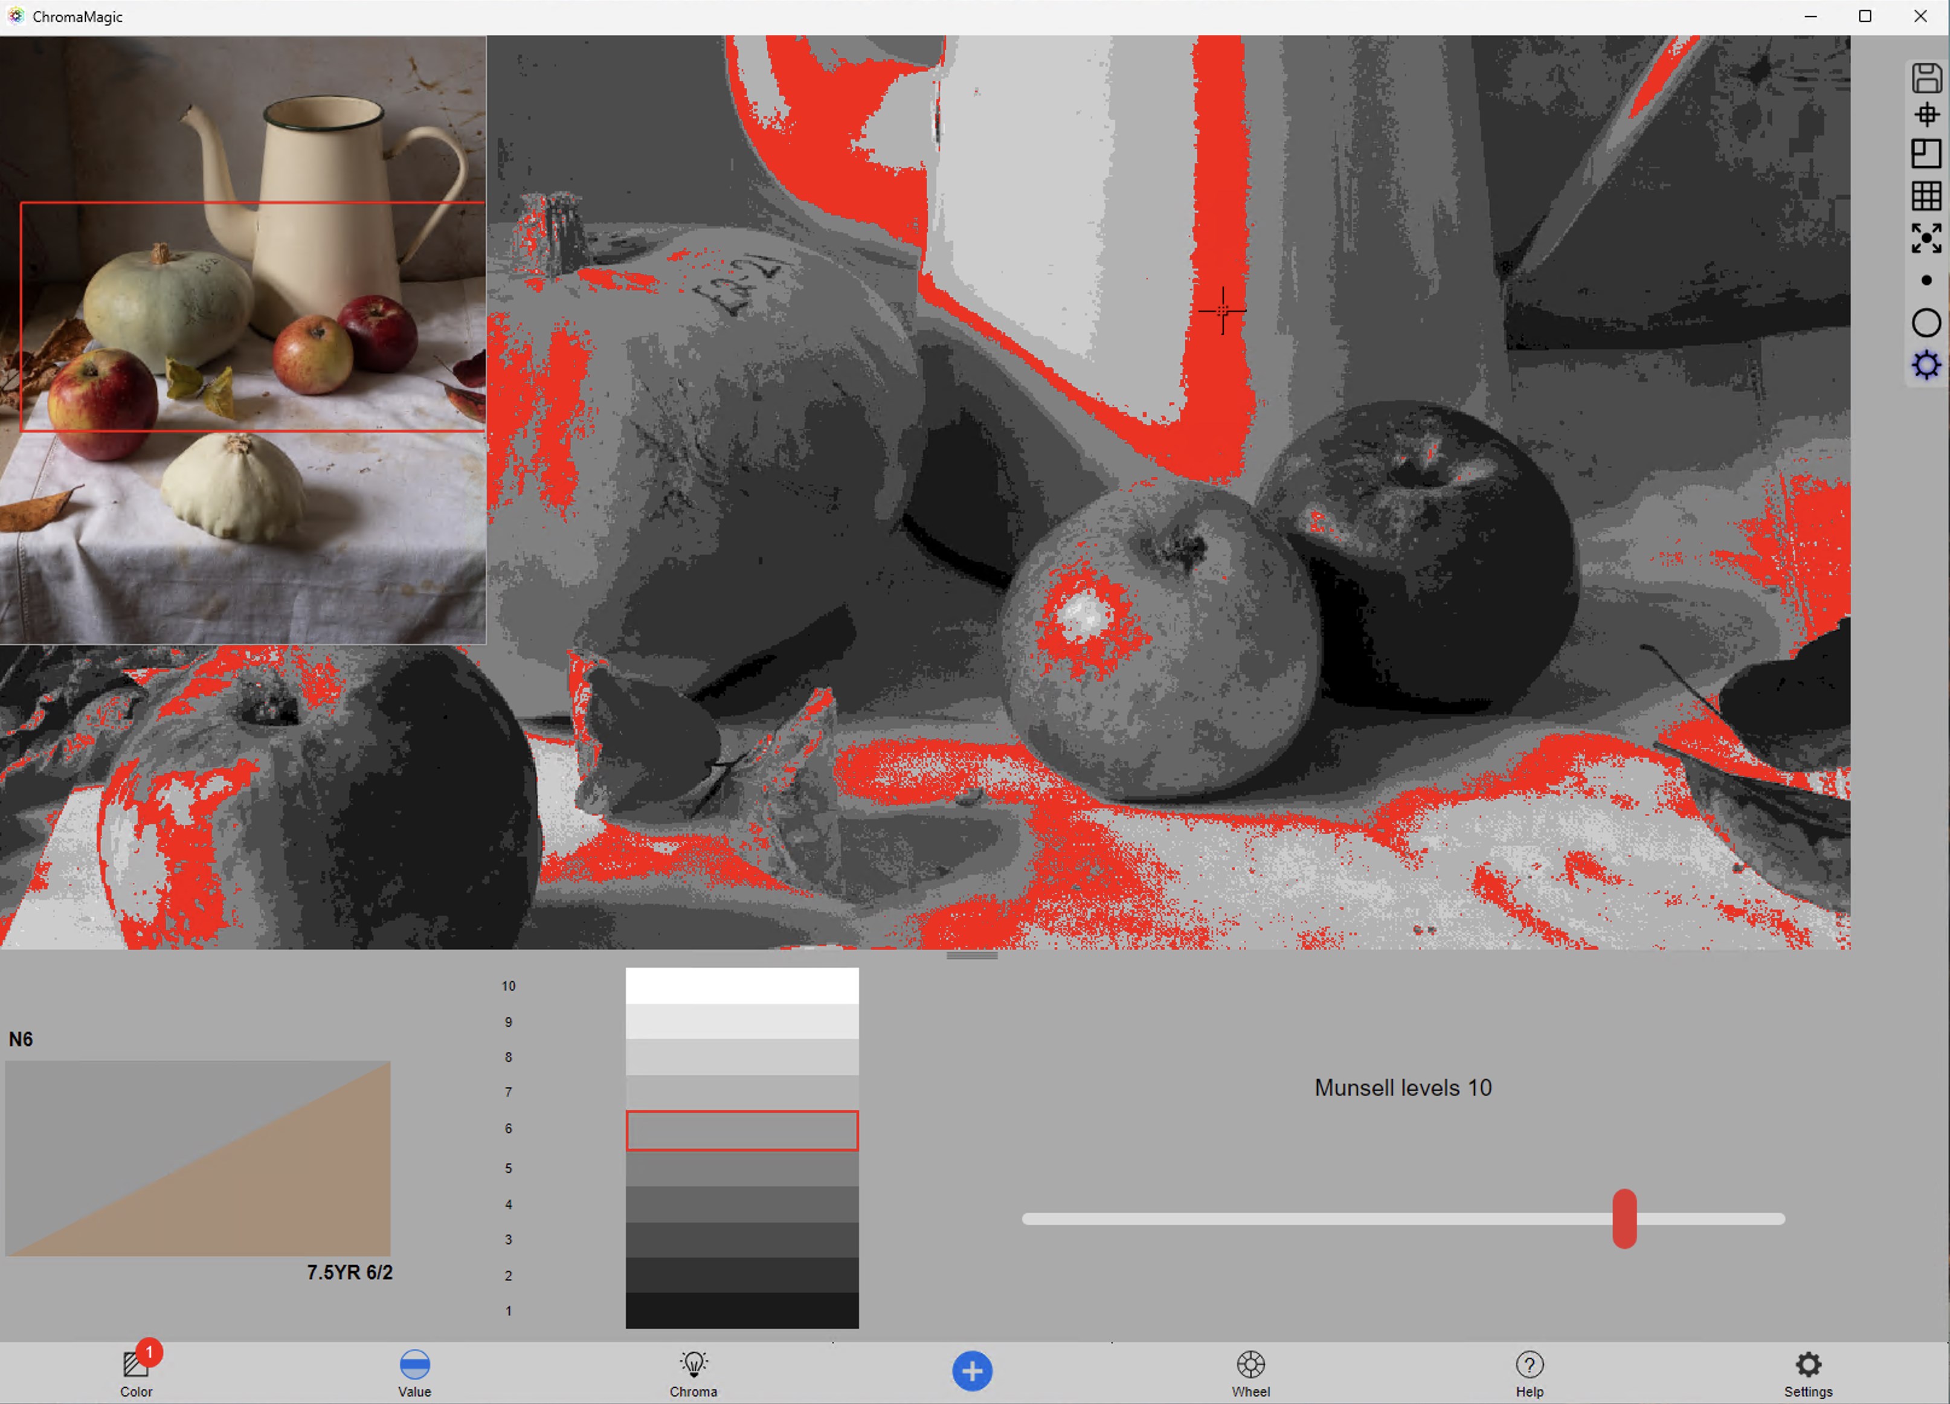Select value step 6 on the gray scale
Image resolution: width=1950 pixels, height=1404 pixels.
(x=742, y=1130)
